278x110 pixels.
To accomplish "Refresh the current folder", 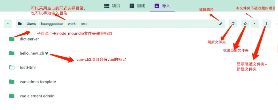I will click(x=233, y=23).
